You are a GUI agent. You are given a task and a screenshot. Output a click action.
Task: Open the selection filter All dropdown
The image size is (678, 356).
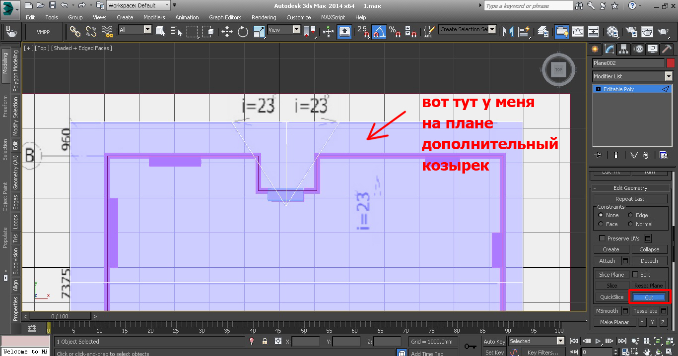coord(135,30)
